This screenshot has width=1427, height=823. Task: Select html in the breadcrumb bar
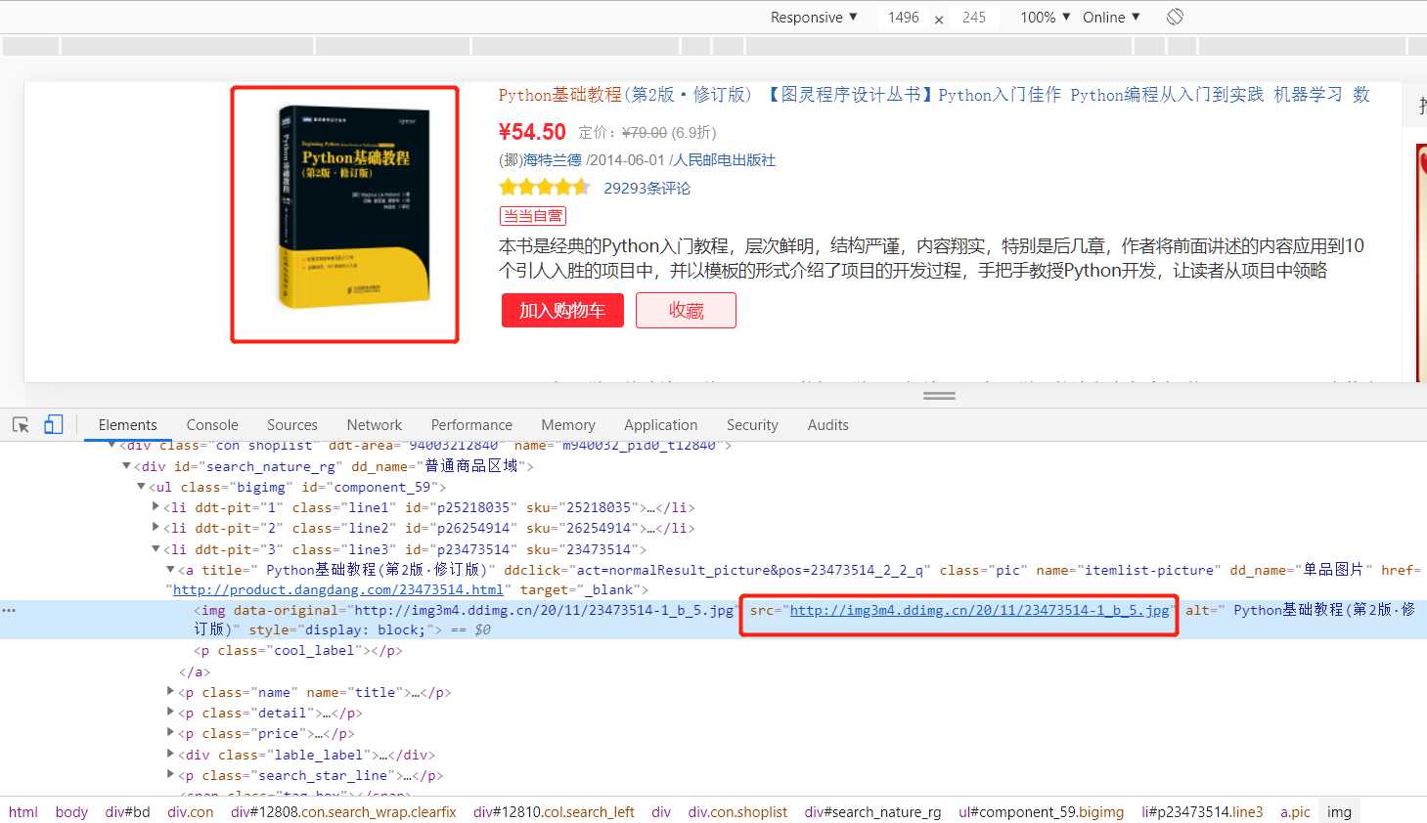pyautogui.click(x=23, y=811)
